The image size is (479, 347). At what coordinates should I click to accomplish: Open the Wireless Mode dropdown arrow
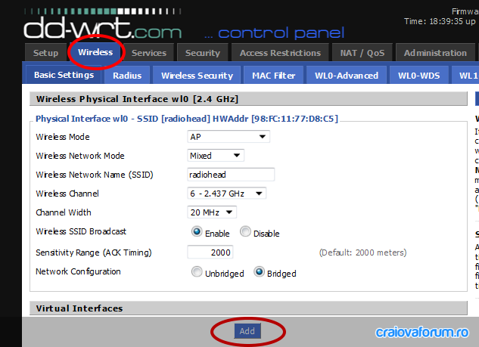tap(262, 137)
